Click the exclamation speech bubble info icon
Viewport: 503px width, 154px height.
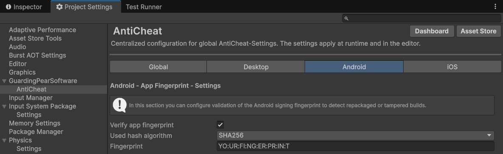[120, 105]
